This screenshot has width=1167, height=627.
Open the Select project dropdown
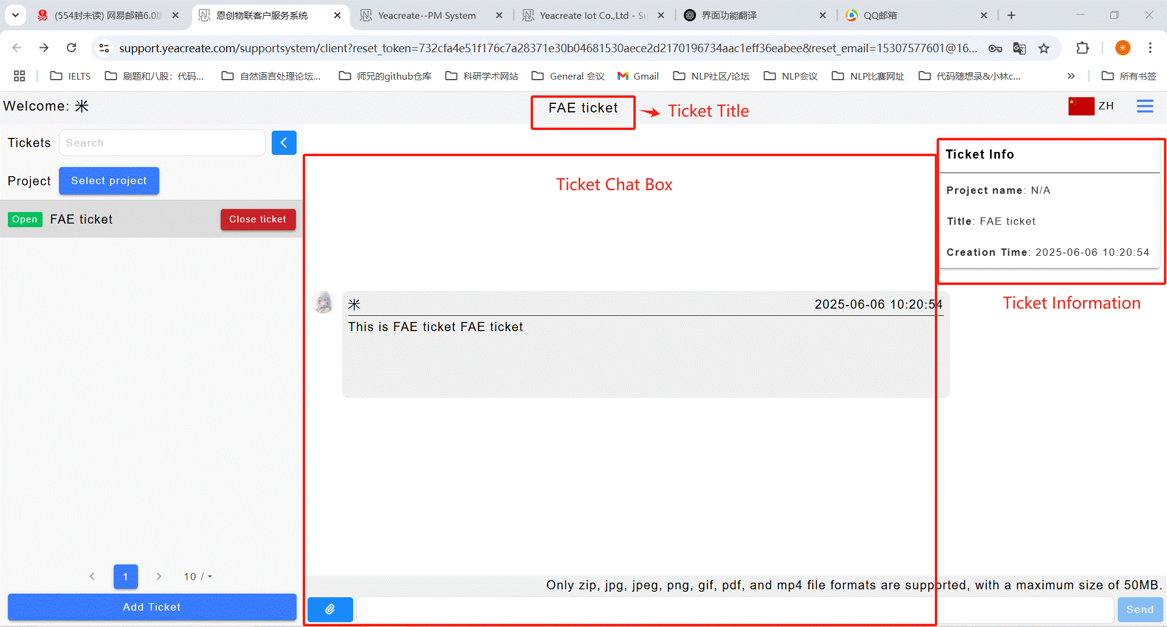[x=109, y=181]
